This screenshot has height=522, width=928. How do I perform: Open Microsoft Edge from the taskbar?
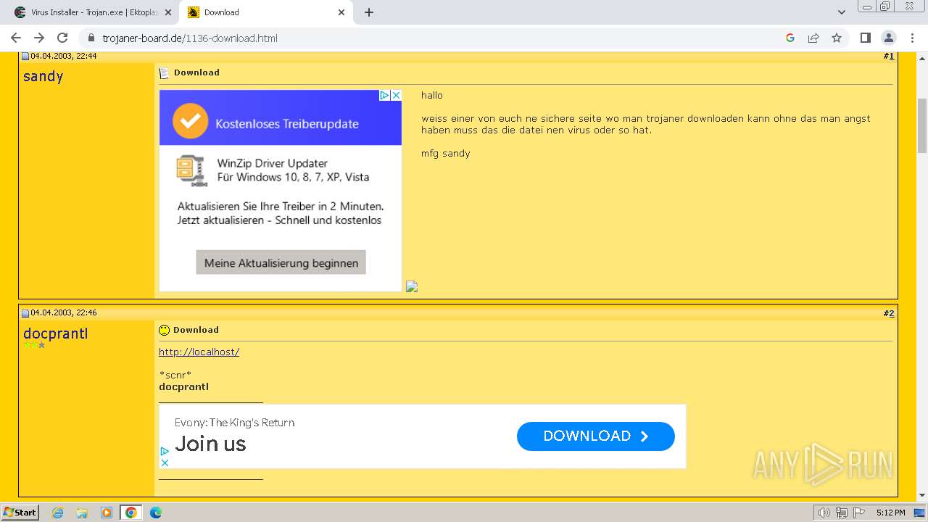pyautogui.click(x=156, y=513)
